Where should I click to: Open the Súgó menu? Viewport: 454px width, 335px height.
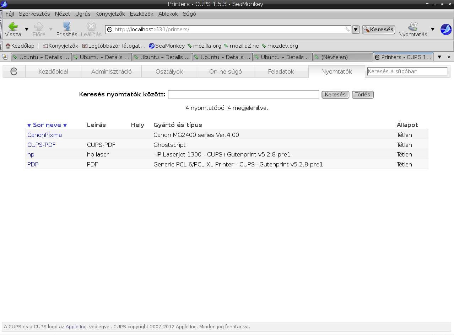[x=189, y=14]
